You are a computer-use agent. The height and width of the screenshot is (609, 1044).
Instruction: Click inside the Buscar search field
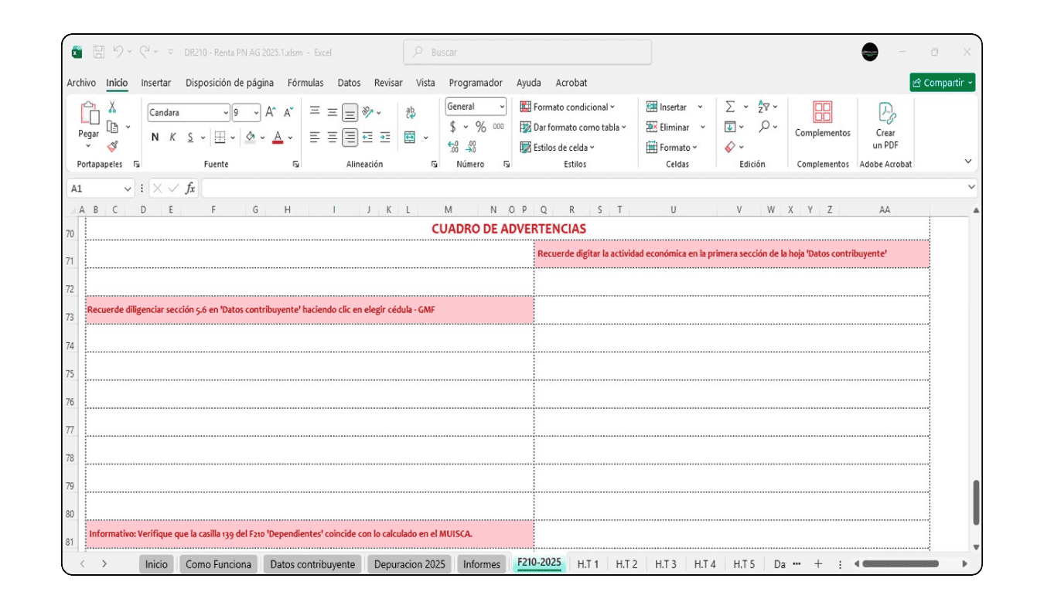(526, 52)
